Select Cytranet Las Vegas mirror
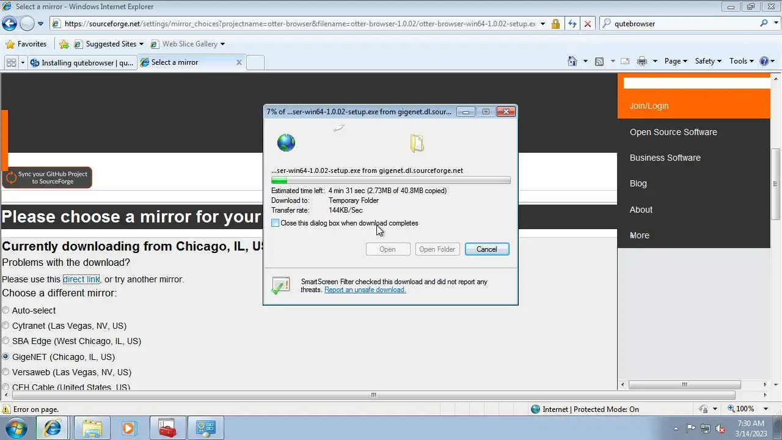The width and height of the screenshot is (782, 440). coord(5,326)
